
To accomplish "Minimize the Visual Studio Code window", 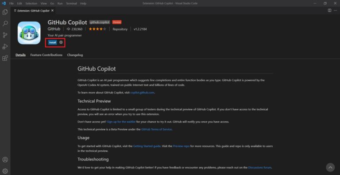I will pos(315,4).
